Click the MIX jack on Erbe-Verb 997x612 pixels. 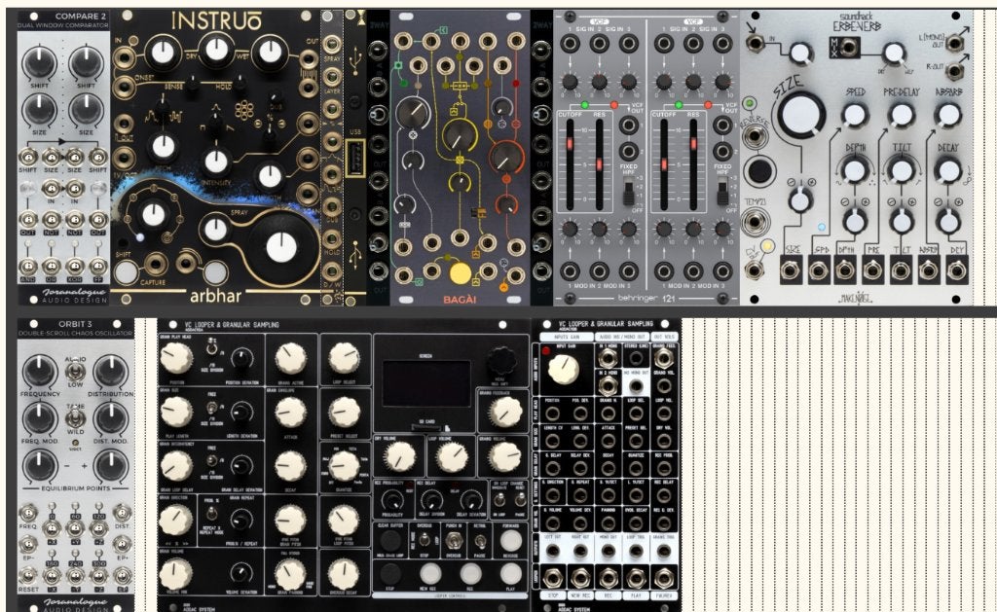coord(849,48)
